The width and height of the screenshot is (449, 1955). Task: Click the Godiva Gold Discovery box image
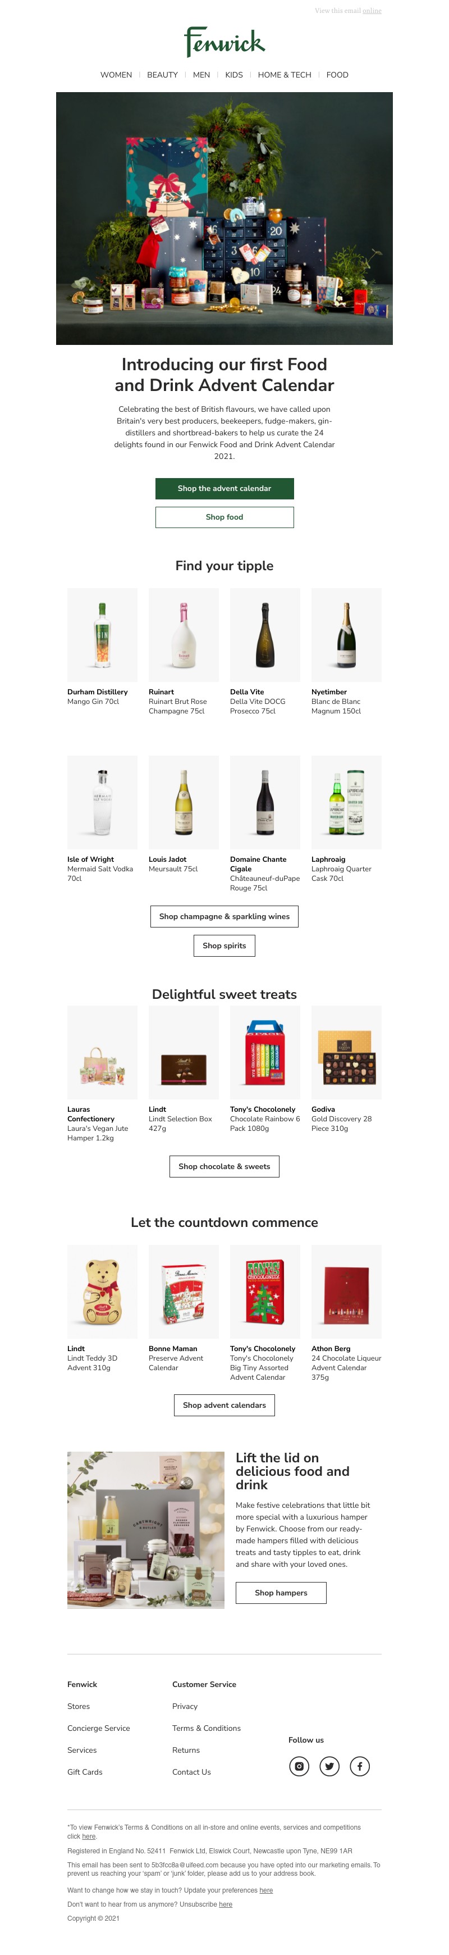[x=346, y=1053]
